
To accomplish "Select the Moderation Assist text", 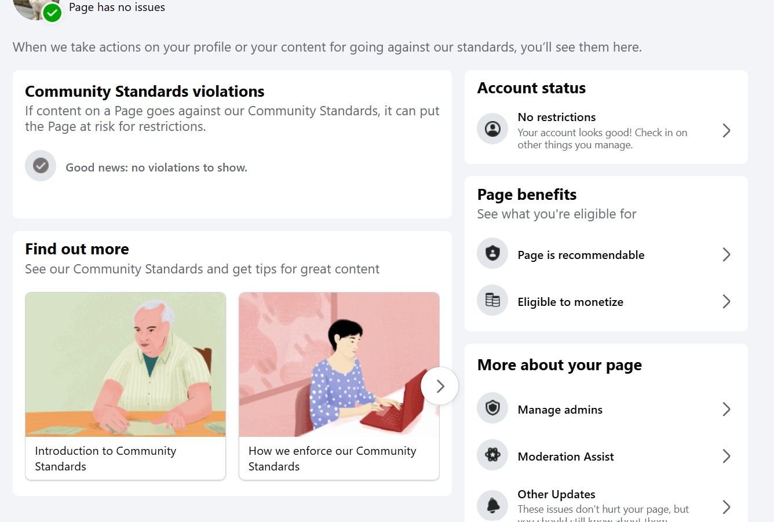I will tap(565, 457).
